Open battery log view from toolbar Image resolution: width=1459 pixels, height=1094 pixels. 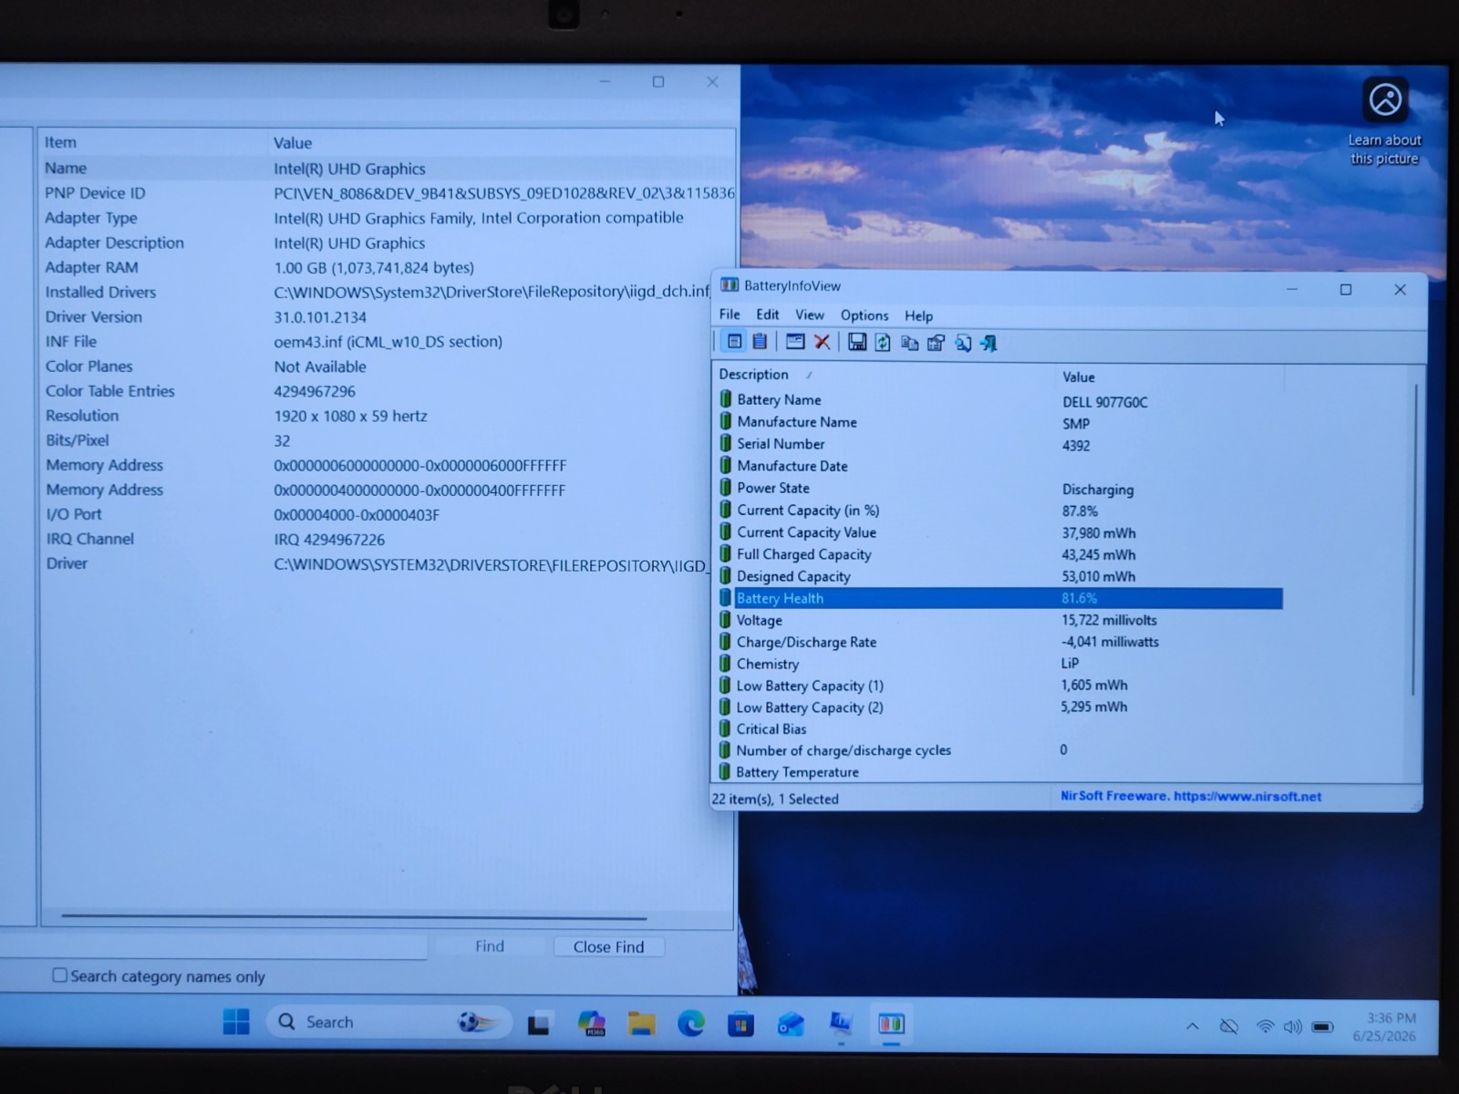[760, 342]
